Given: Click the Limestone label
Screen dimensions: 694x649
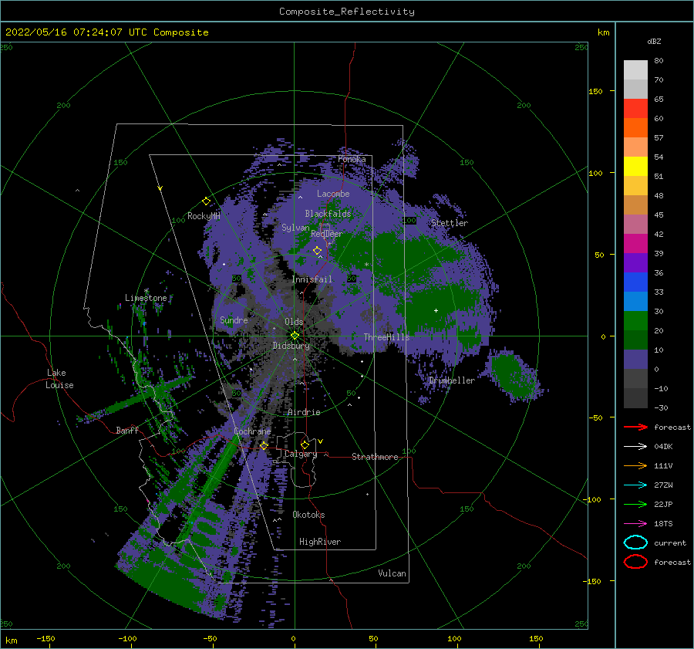Looking at the screenshot, I should (x=146, y=298).
